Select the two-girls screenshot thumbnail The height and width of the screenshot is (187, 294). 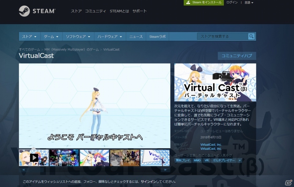95,158
